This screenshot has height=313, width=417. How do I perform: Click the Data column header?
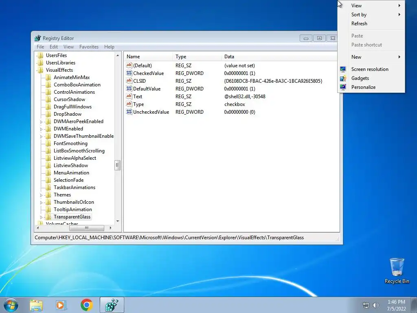pos(280,57)
